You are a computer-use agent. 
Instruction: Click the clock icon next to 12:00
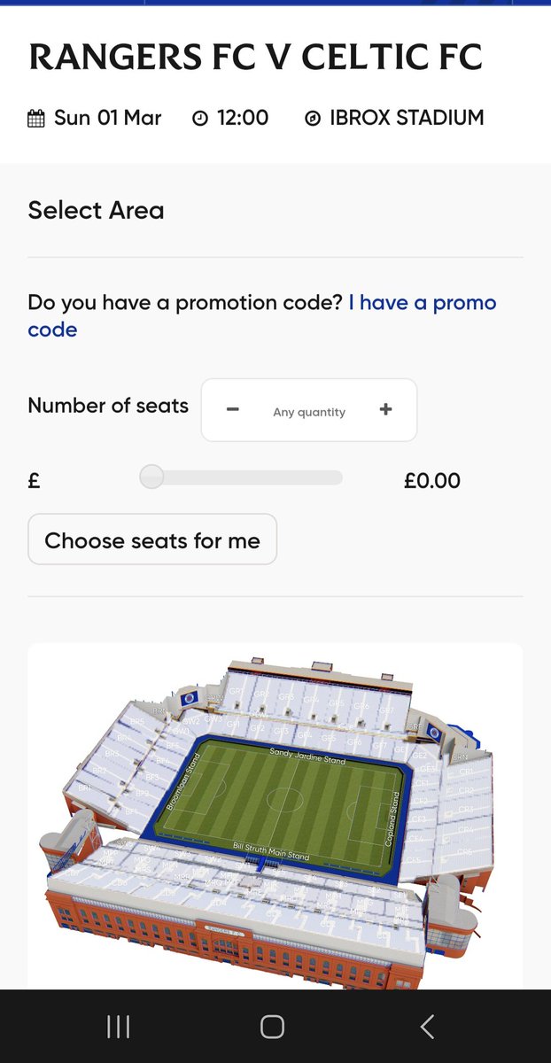200,119
